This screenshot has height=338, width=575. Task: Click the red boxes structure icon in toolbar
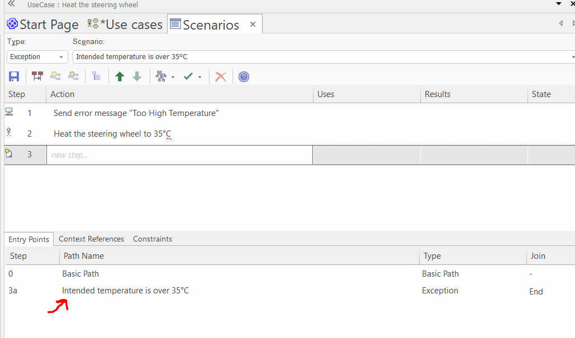point(37,76)
